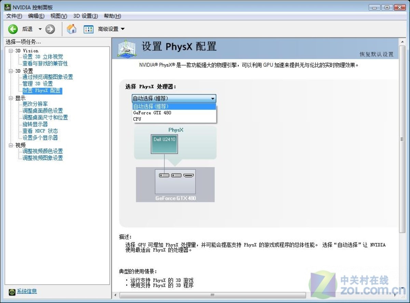This screenshot has width=410, height=303.
Task: Open 设置多个显示器
Action: (40, 138)
